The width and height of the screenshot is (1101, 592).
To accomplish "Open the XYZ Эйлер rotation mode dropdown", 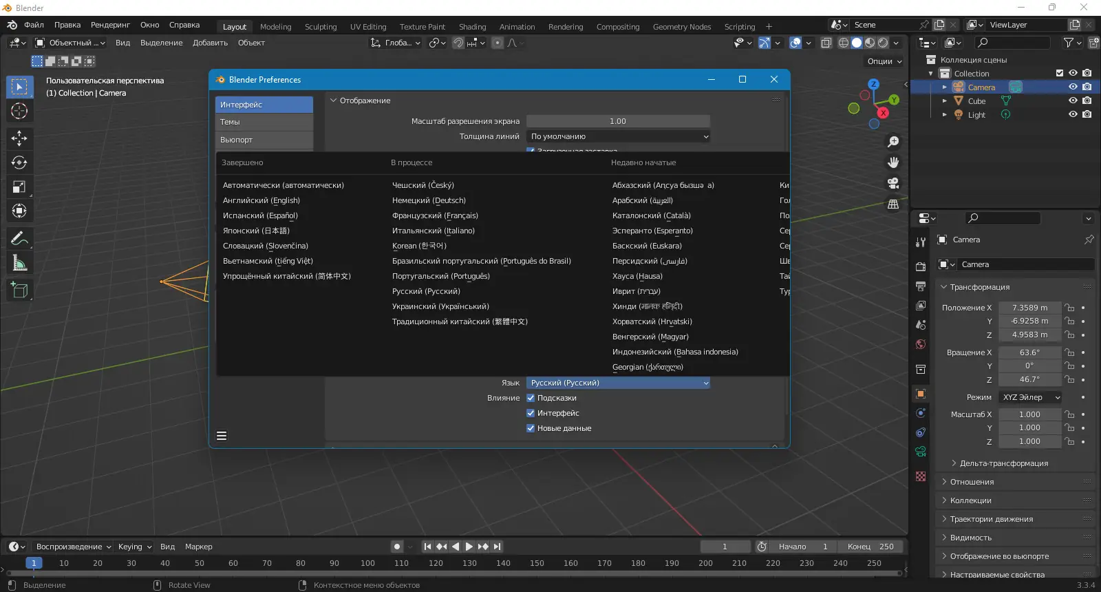I will pos(1030,397).
